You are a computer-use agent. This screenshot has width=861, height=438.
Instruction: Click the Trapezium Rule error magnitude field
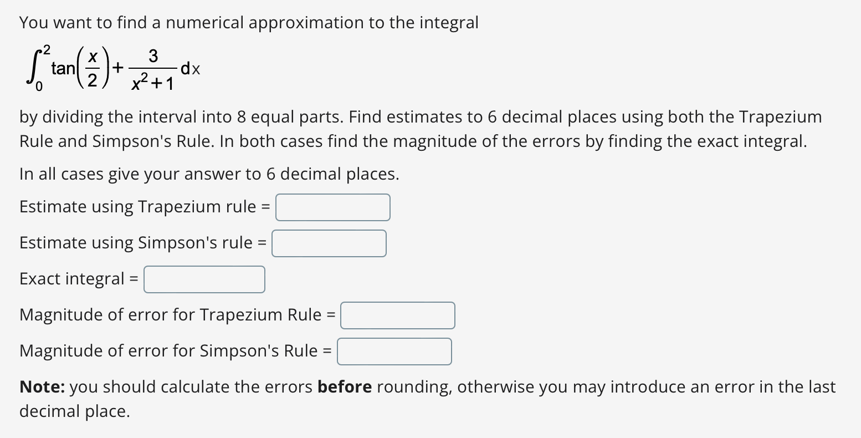(x=397, y=315)
